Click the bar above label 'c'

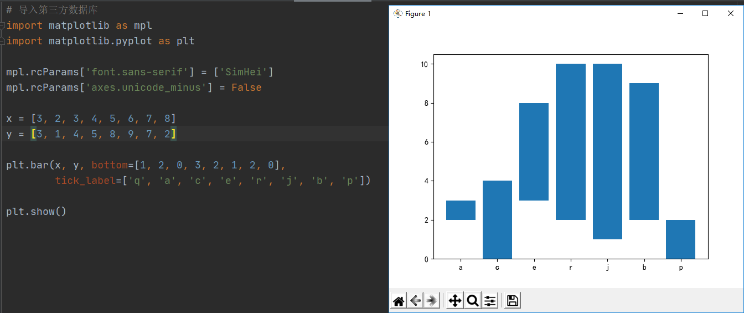point(497,220)
